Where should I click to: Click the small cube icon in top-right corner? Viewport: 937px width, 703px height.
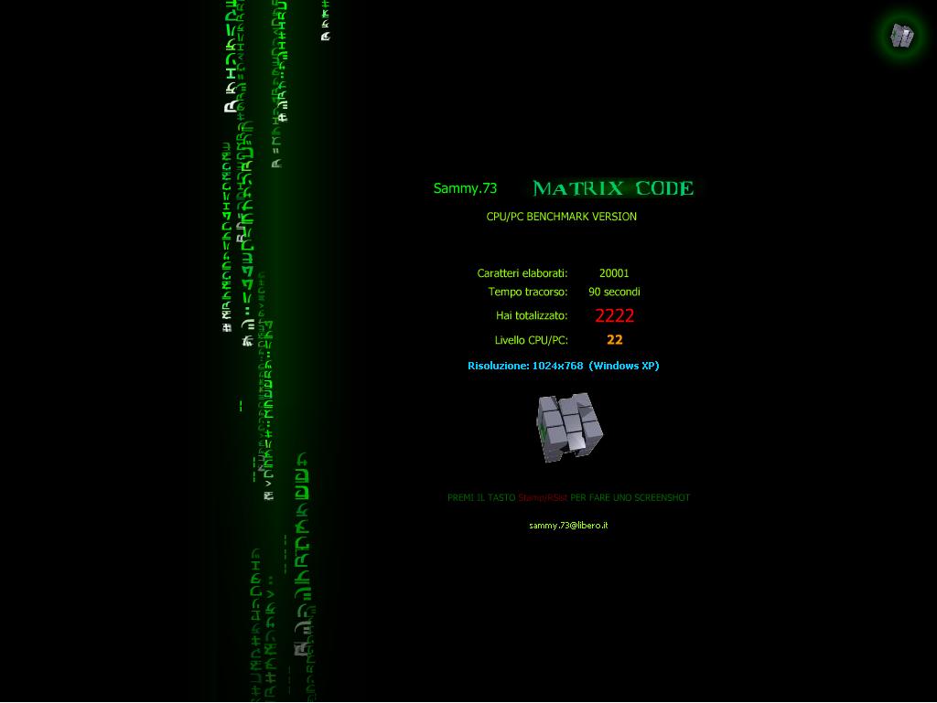pos(901,36)
